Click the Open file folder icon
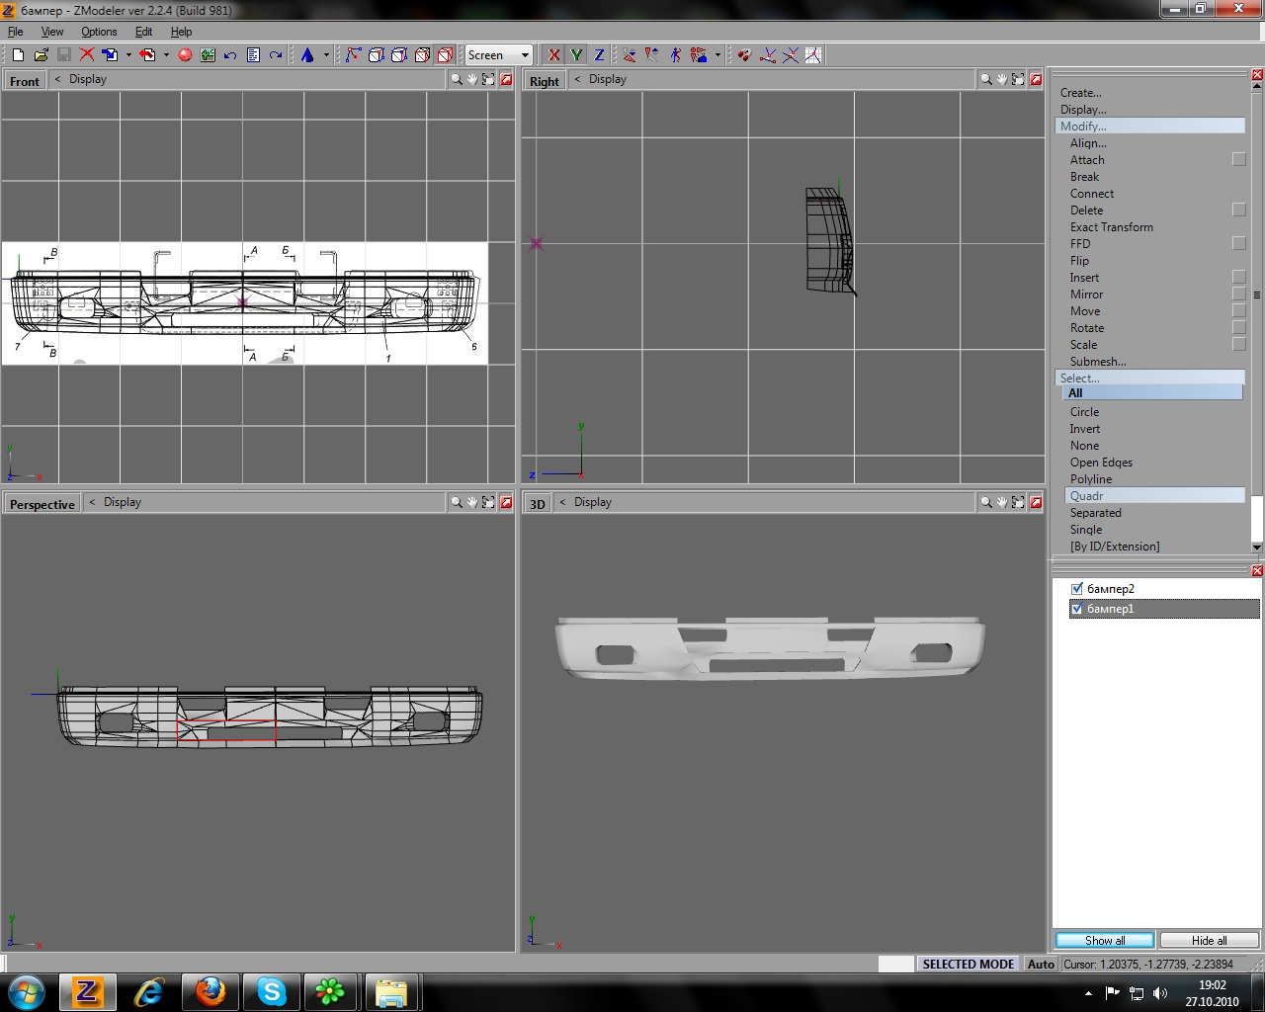1265x1012 pixels. 41,55
